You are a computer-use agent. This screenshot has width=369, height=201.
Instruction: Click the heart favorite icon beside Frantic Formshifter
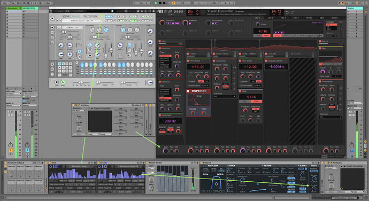[203, 12]
